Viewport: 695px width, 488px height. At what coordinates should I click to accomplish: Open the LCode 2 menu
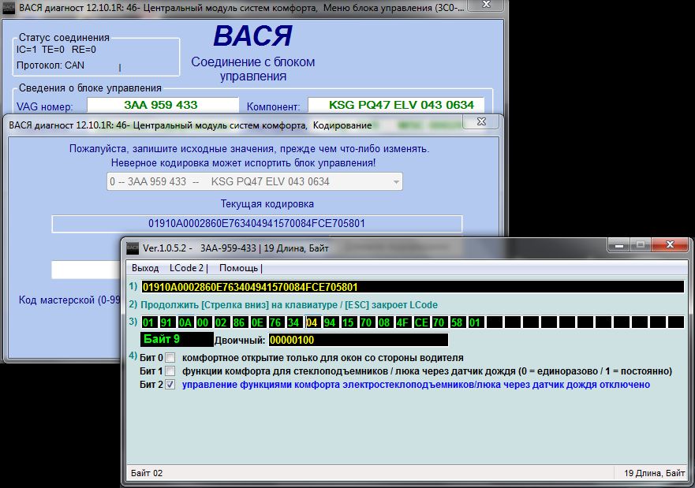point(189,268)
